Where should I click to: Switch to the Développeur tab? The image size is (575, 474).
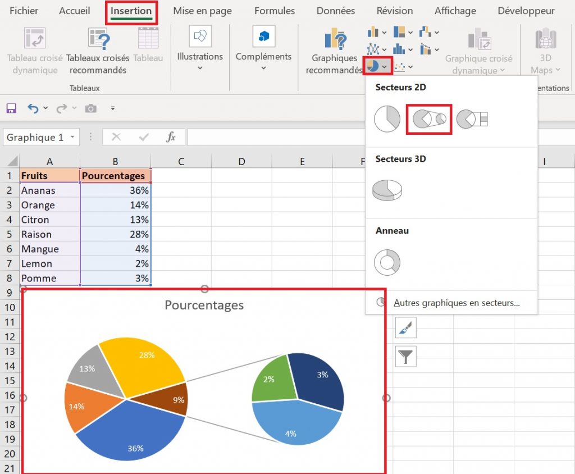pyautogui.click(x=526, y=11)
